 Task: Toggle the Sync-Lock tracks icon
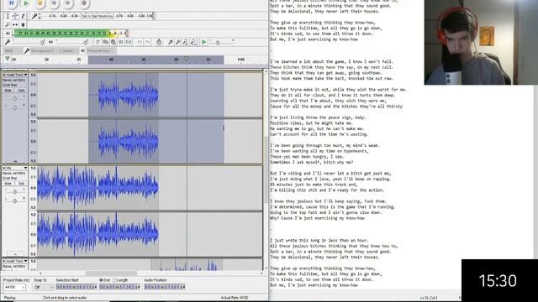[x=159, y=42]
